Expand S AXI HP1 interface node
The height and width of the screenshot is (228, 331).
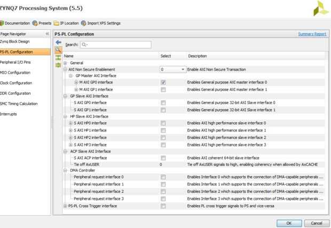pos(70,130)
